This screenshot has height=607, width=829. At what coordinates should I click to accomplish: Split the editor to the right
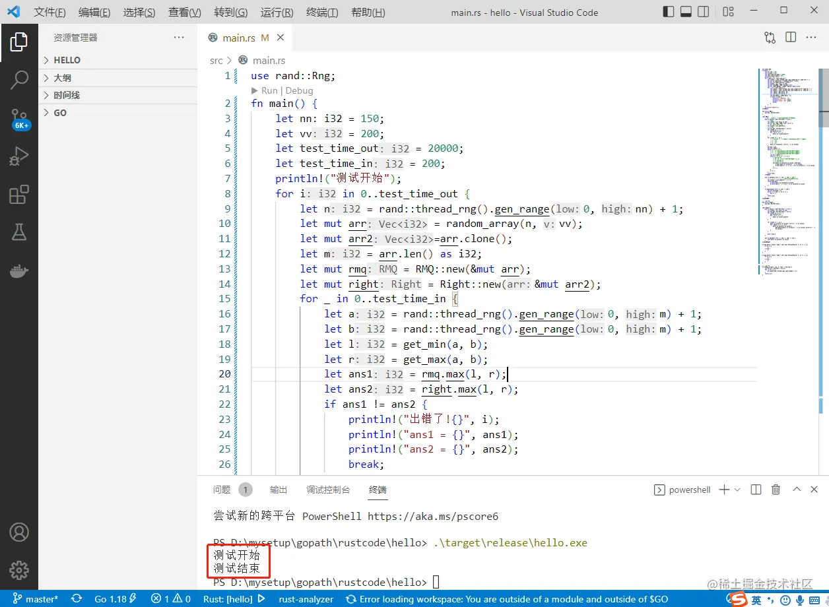(x=791, y=38)
